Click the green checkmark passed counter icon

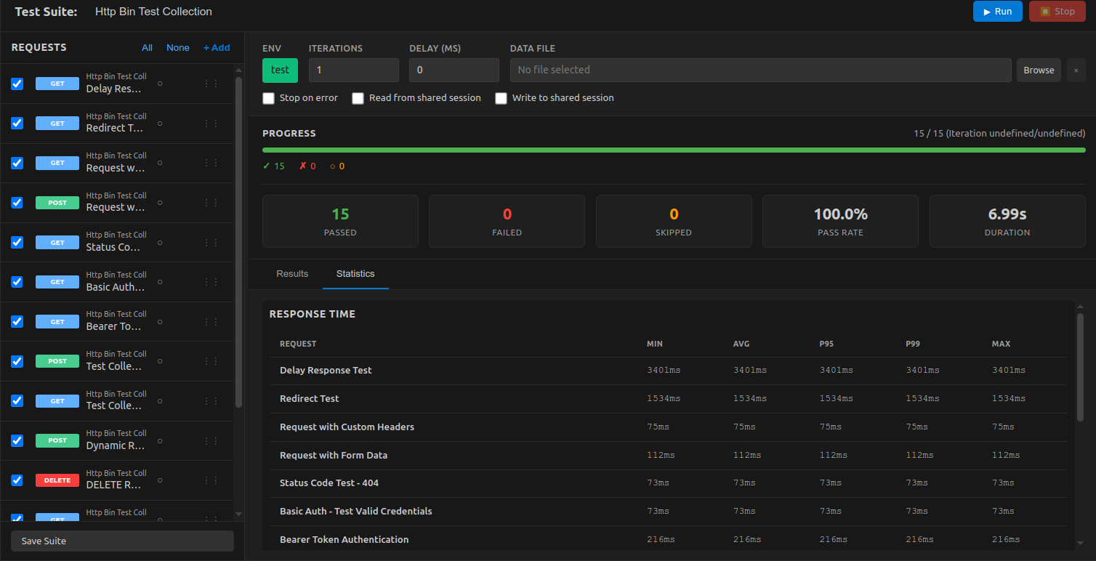click(x=266, y=166)
